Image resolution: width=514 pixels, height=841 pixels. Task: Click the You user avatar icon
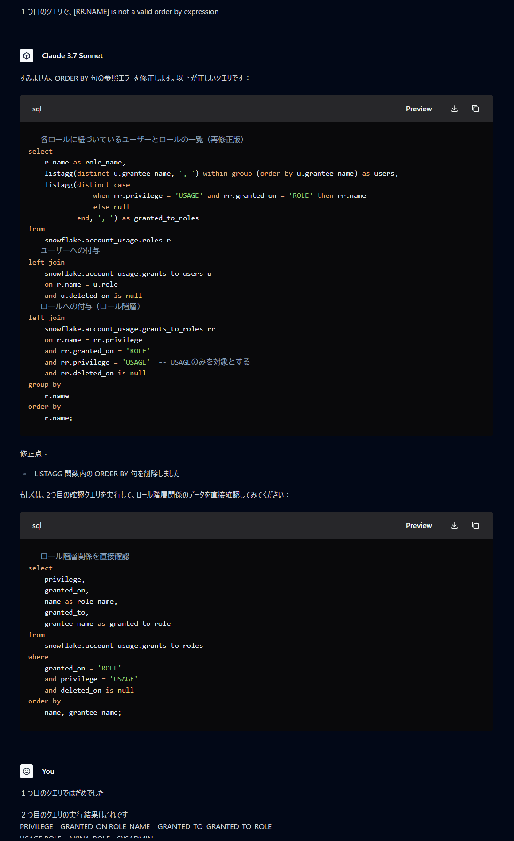click(26, 771)
